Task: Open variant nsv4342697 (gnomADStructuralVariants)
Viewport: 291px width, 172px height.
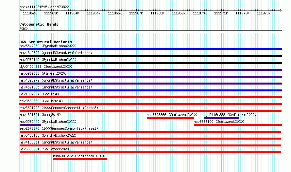Action: click(56, 53)
